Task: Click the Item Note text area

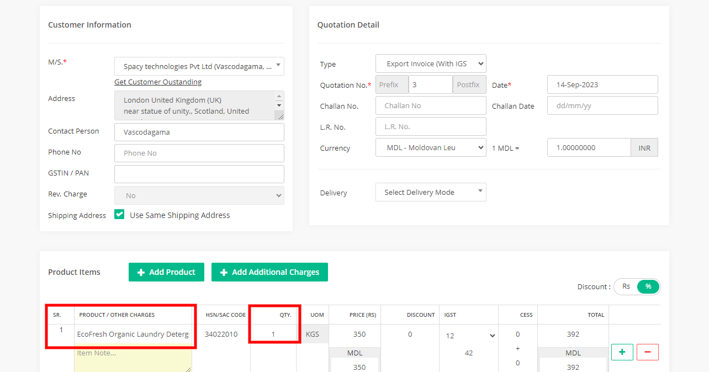Action: (x=133, y=359)
